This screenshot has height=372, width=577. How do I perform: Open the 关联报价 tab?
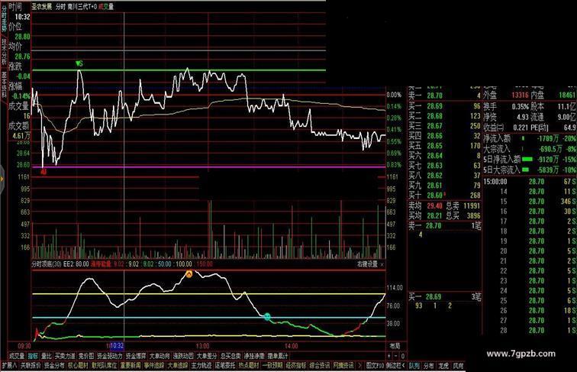pos(31,366)
